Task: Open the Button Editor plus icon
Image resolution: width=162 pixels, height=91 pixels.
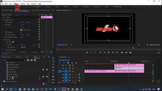Action: pos(159,53)
